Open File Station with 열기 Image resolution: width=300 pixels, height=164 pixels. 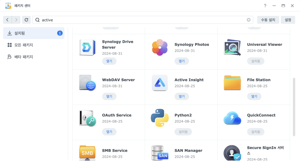point(254,96)
